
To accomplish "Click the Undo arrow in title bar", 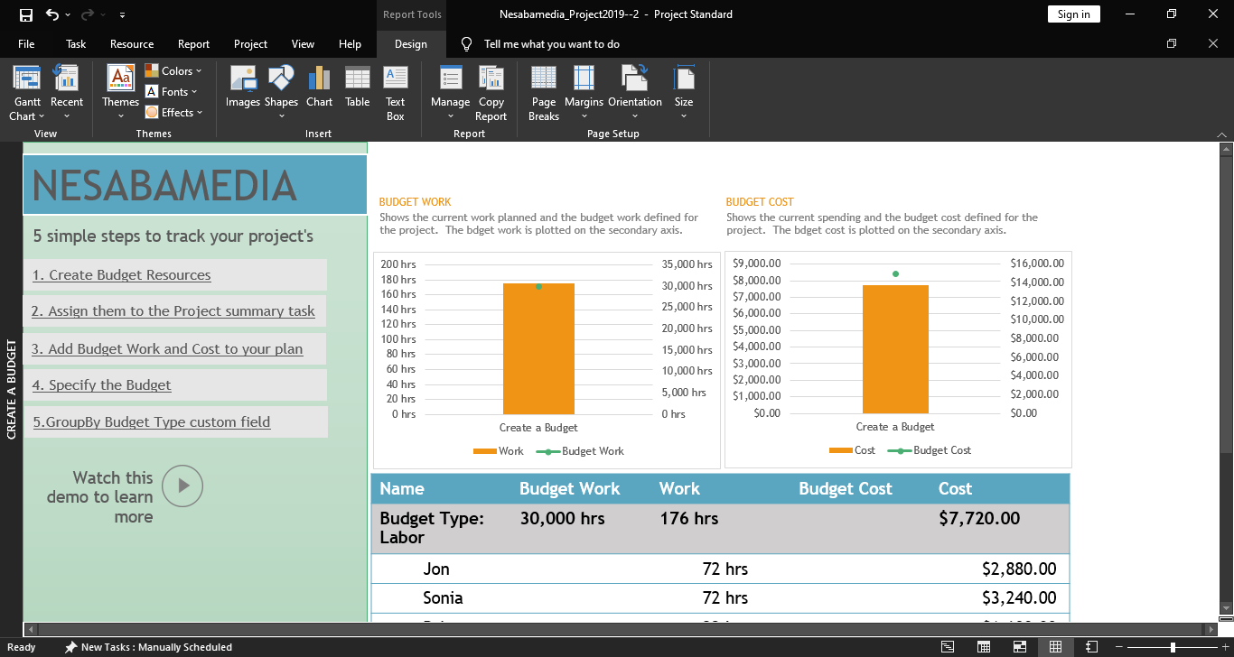I will pyautogui.click(x=52, y=14).
